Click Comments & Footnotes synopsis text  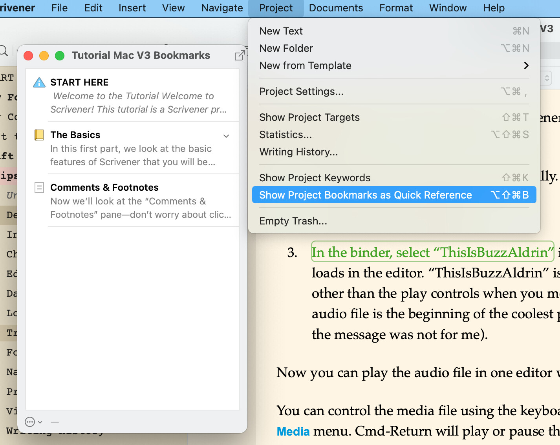click(141, 208)
